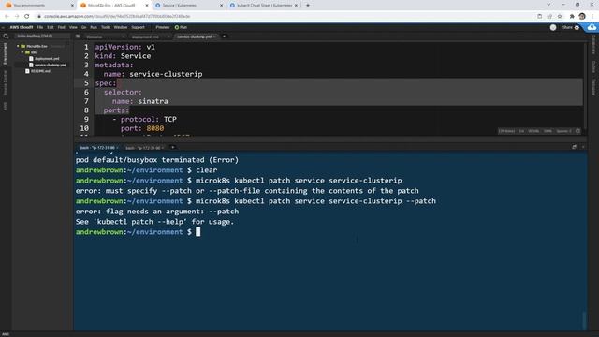This screenshot has width=599, height=337.
Task: Open the Edit menu
Action: 51,27
